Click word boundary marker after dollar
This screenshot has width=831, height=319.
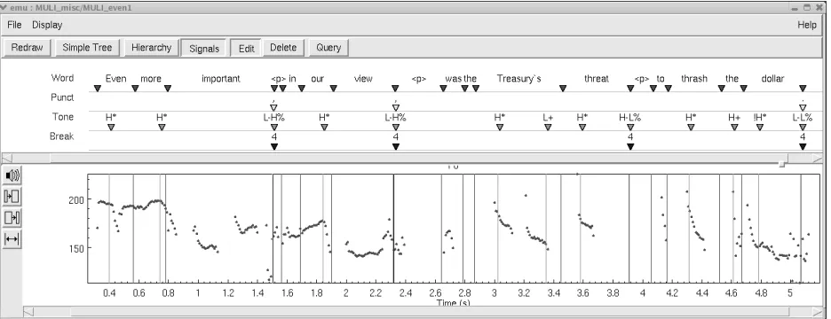pos(803,89)
